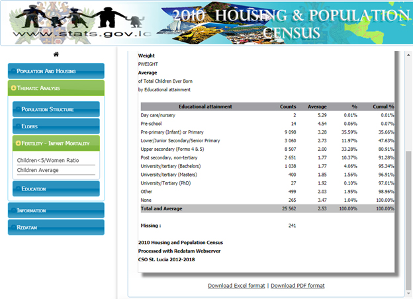Download the table in PDF format
Viewport: 413px width, 299px height.
point(298,286)
